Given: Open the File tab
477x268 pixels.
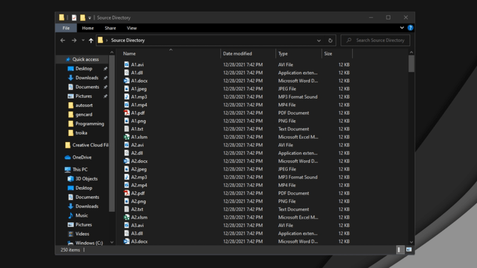Looking at the screenshot, I should [66, 28].
